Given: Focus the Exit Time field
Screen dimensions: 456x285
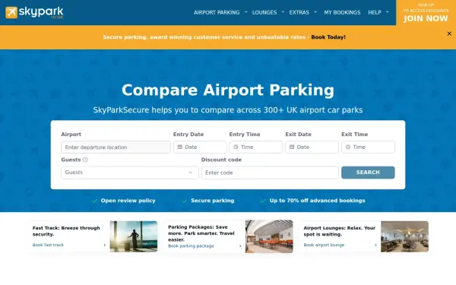Looking at the screenshot, I should (368, 147).
